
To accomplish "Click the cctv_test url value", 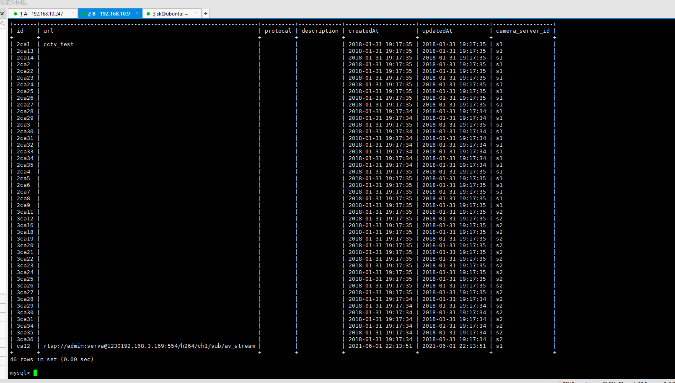I will 59,44.
